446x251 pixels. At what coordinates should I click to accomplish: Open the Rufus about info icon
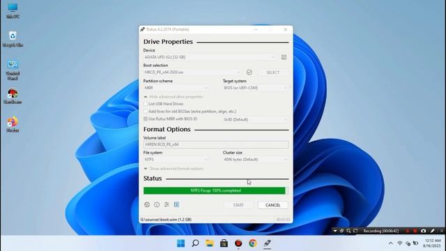click(157, 204)
